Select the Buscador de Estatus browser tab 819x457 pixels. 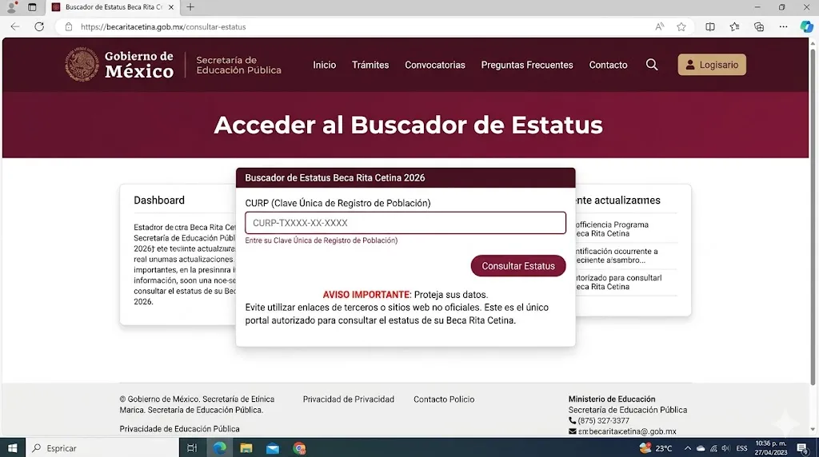click(114, 7)
